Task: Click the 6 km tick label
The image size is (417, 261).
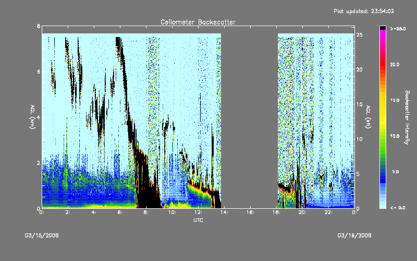Action: click(x=39, y=72)
